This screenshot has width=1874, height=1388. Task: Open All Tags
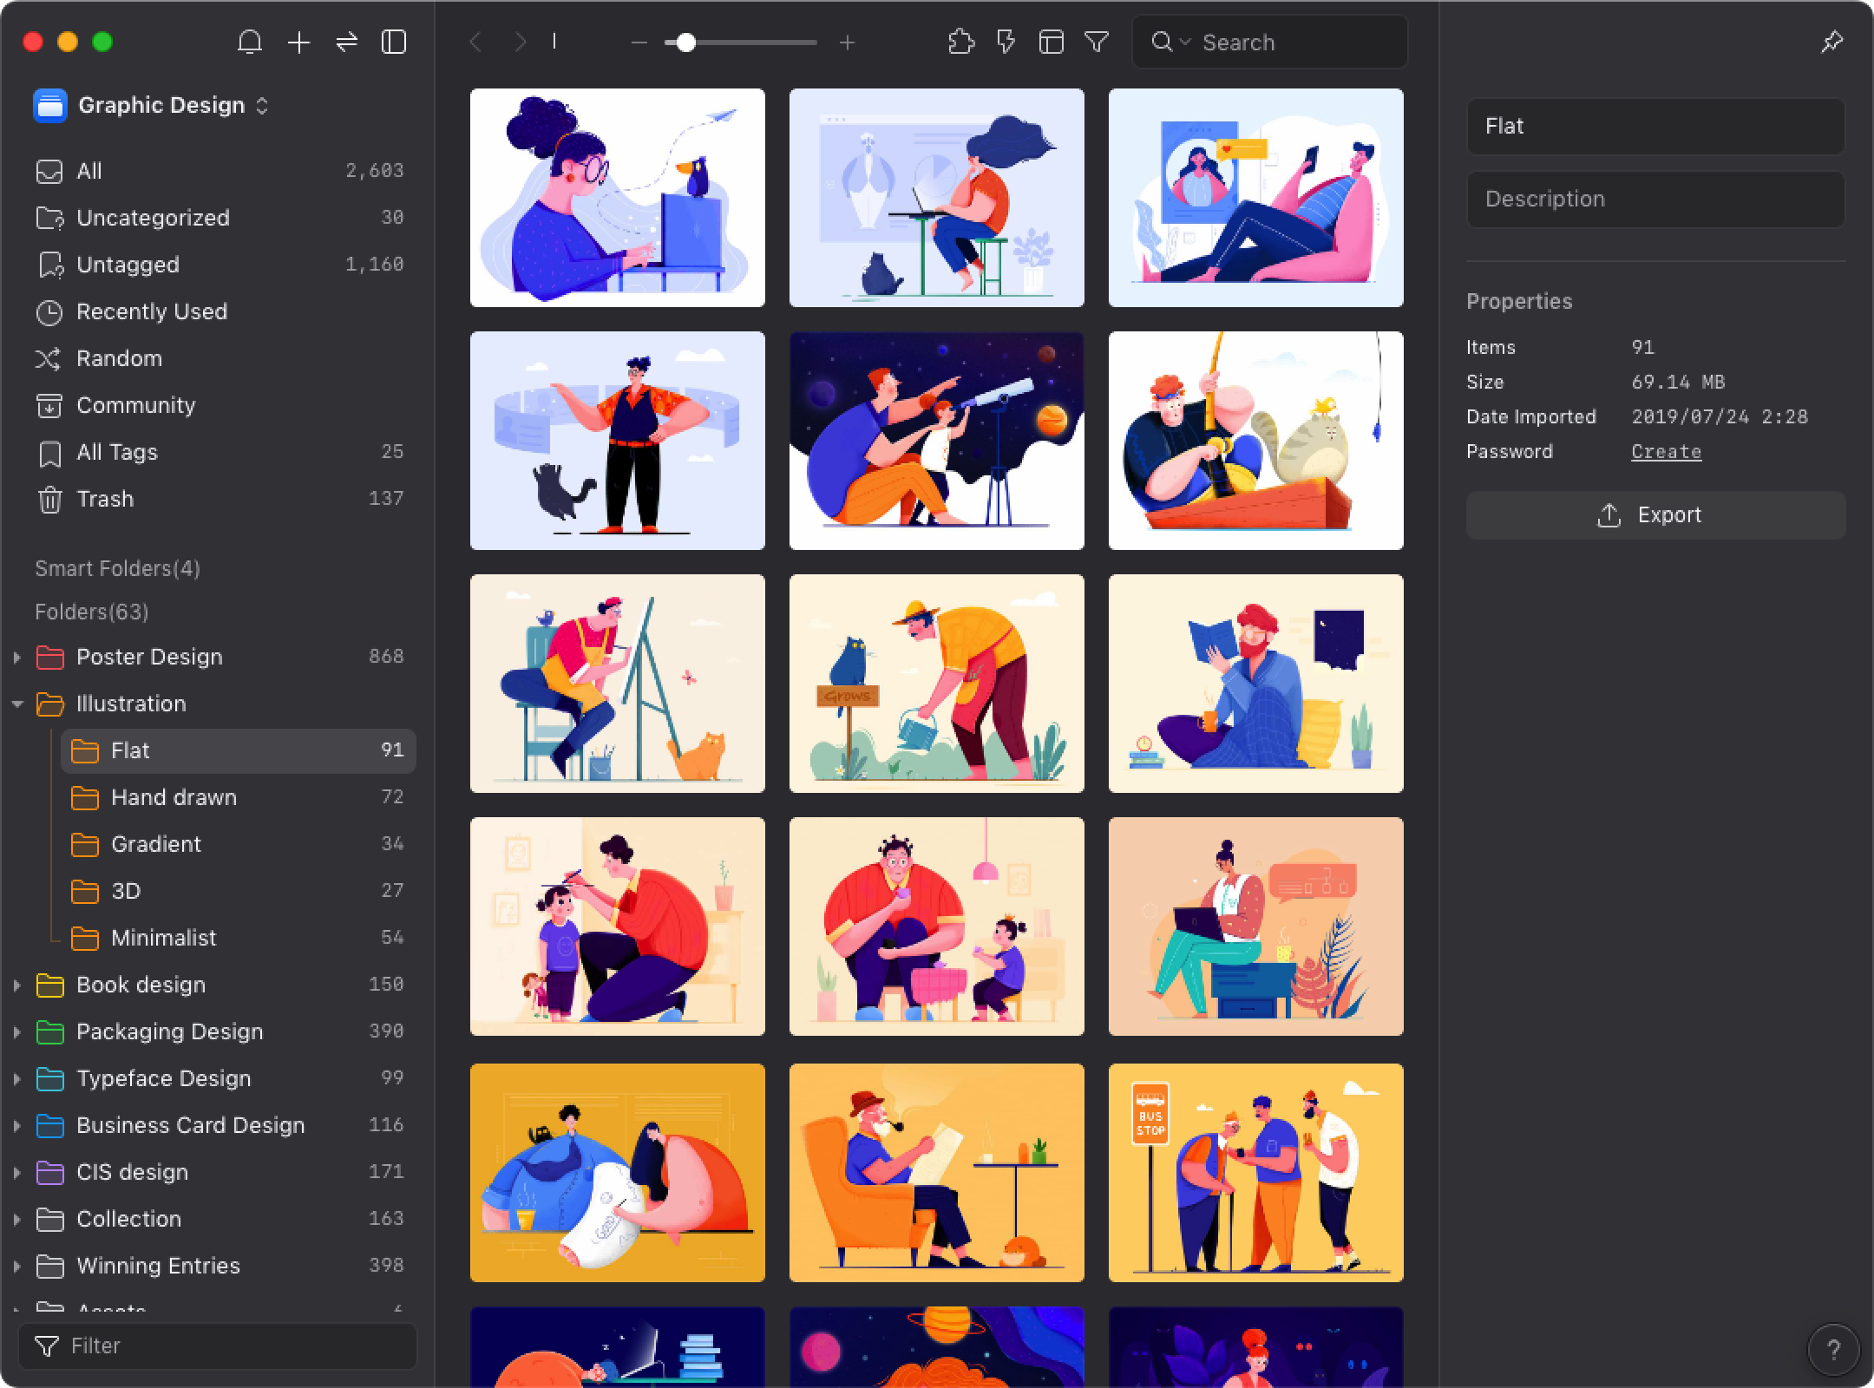pyautogui.click(x=219, y=452)
